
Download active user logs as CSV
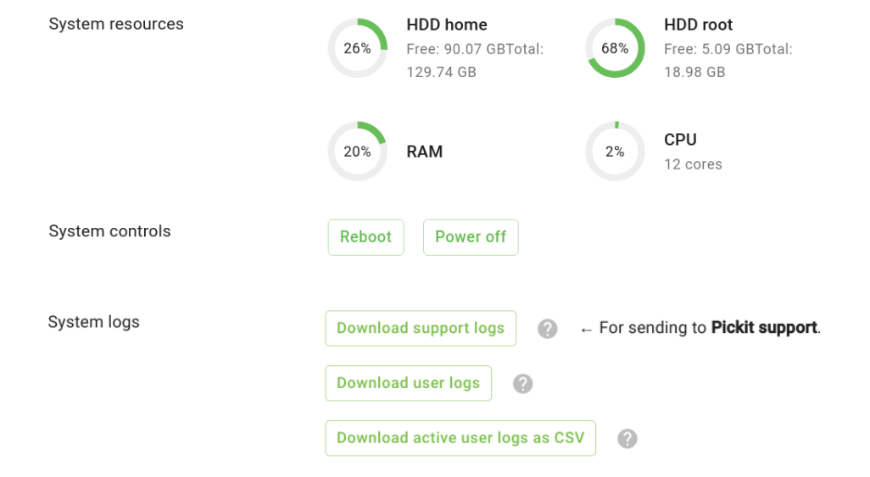[x=460, y=438]
